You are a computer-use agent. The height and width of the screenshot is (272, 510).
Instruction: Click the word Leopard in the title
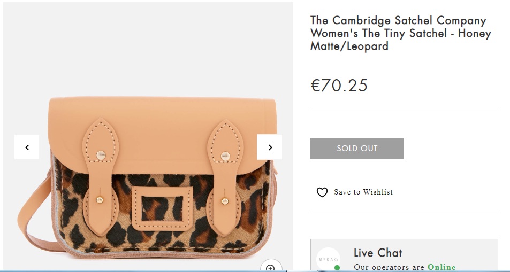[368, 46]
